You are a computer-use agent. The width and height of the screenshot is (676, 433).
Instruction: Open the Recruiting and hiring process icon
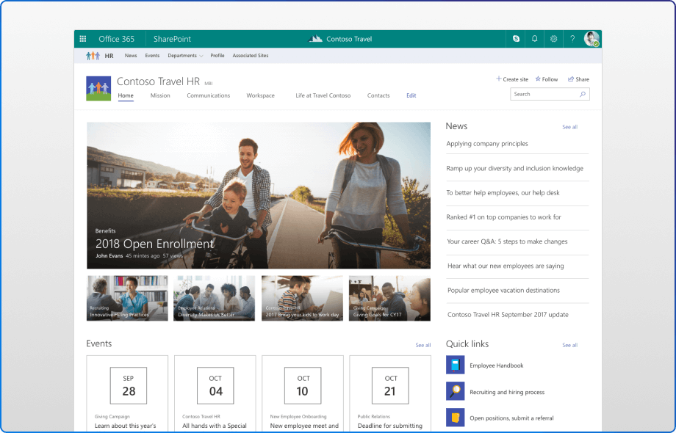pos(456,391)
